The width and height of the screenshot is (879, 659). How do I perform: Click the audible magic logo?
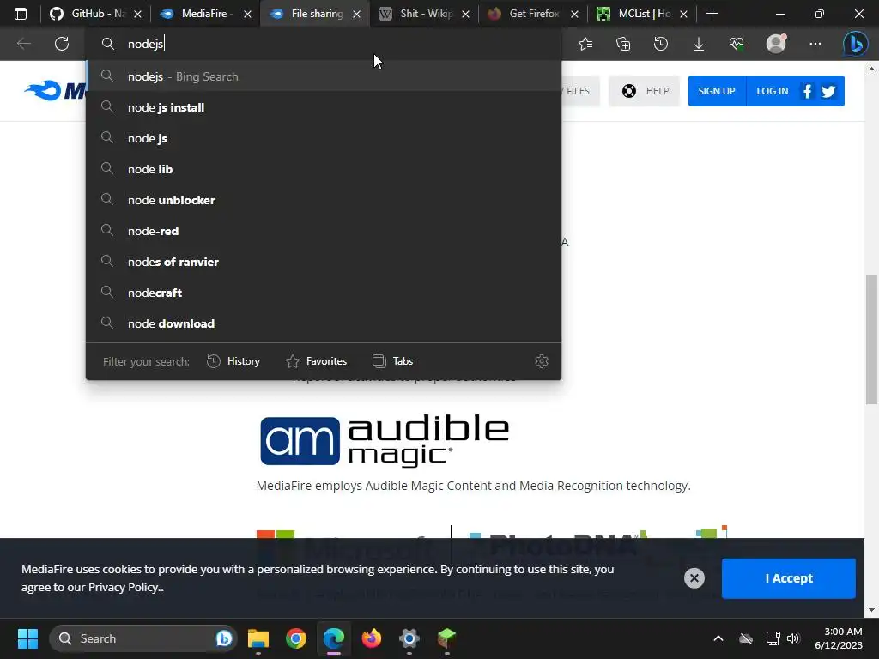pyautogui.click(x=385, y=440)
